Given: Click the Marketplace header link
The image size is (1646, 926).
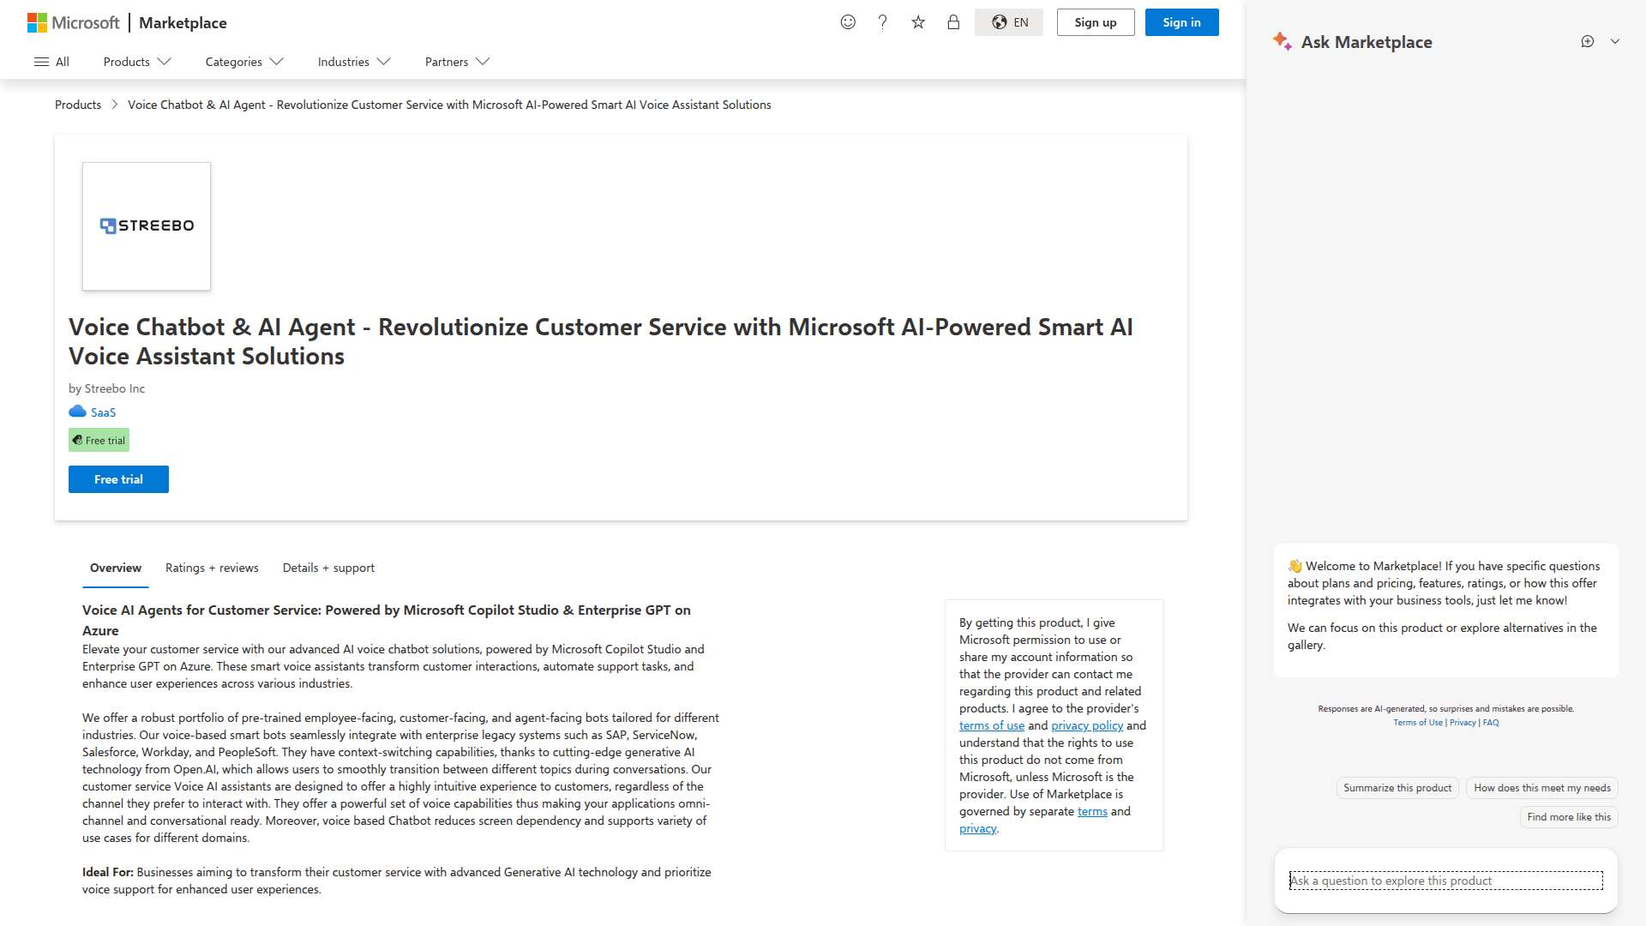Looking at the screenshot, I should point(183,22).
